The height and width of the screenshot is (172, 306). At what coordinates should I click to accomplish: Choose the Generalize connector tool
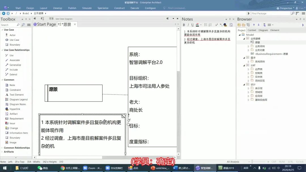15,65
